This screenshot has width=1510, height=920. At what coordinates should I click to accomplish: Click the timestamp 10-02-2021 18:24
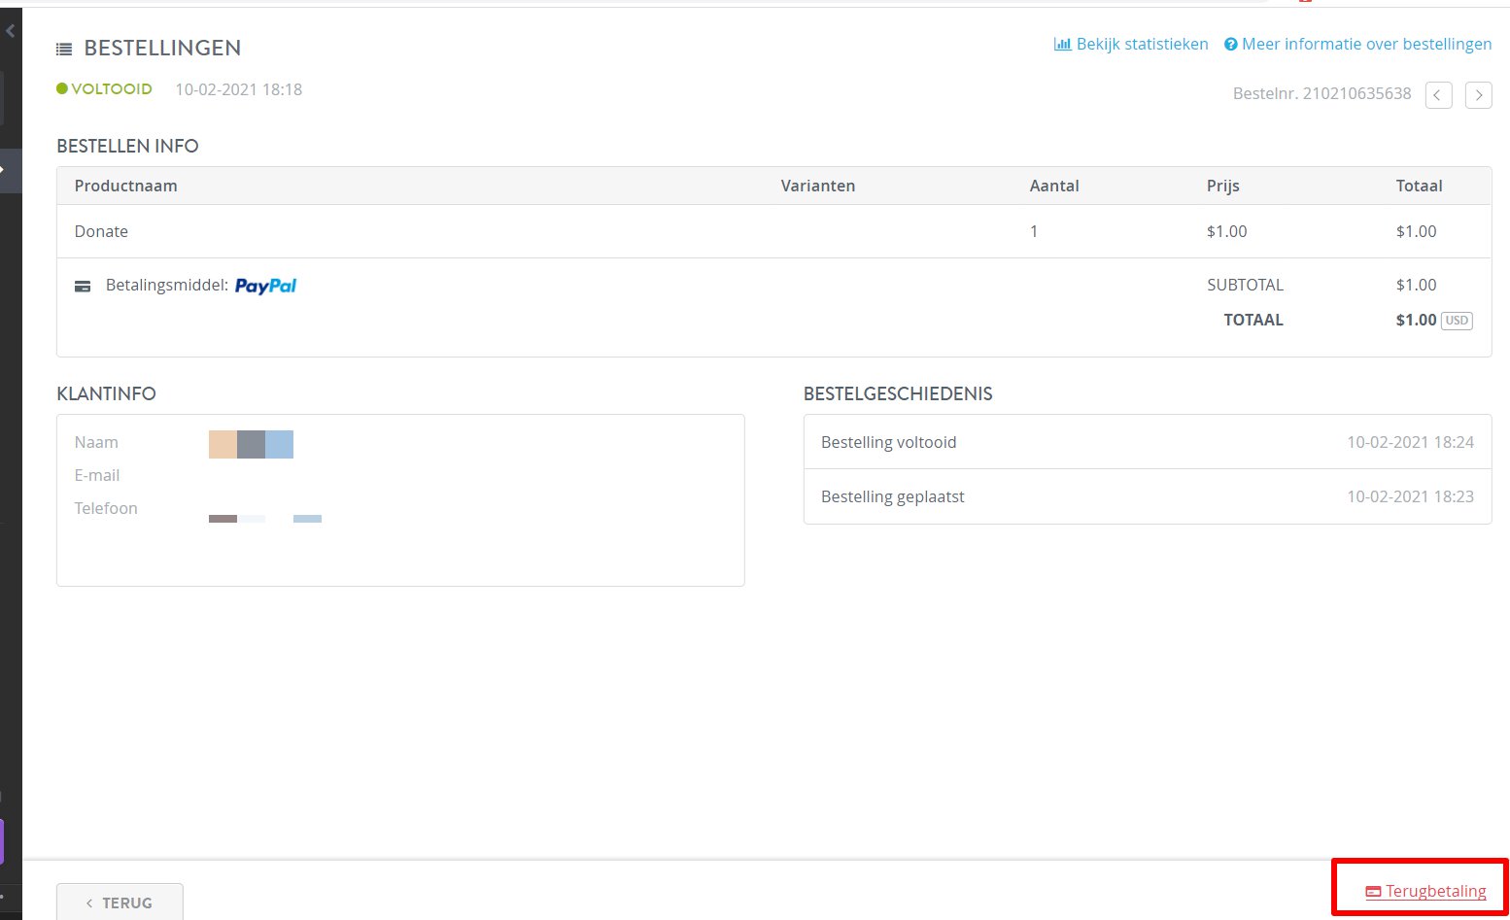(x=1410, y=442)
